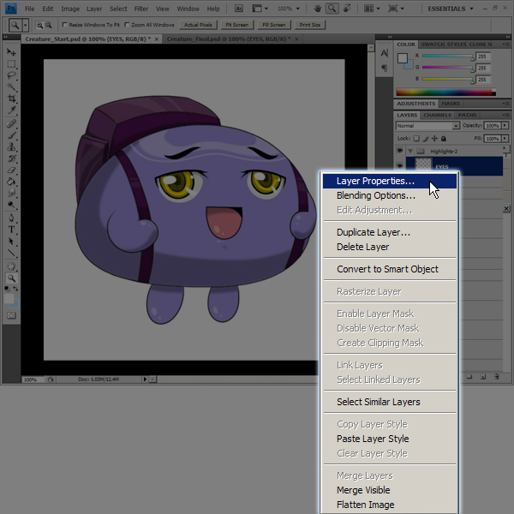Screen dimensions: 514x514
Task: Swap foreground and background colors
Action: click(x=15, y=289)
